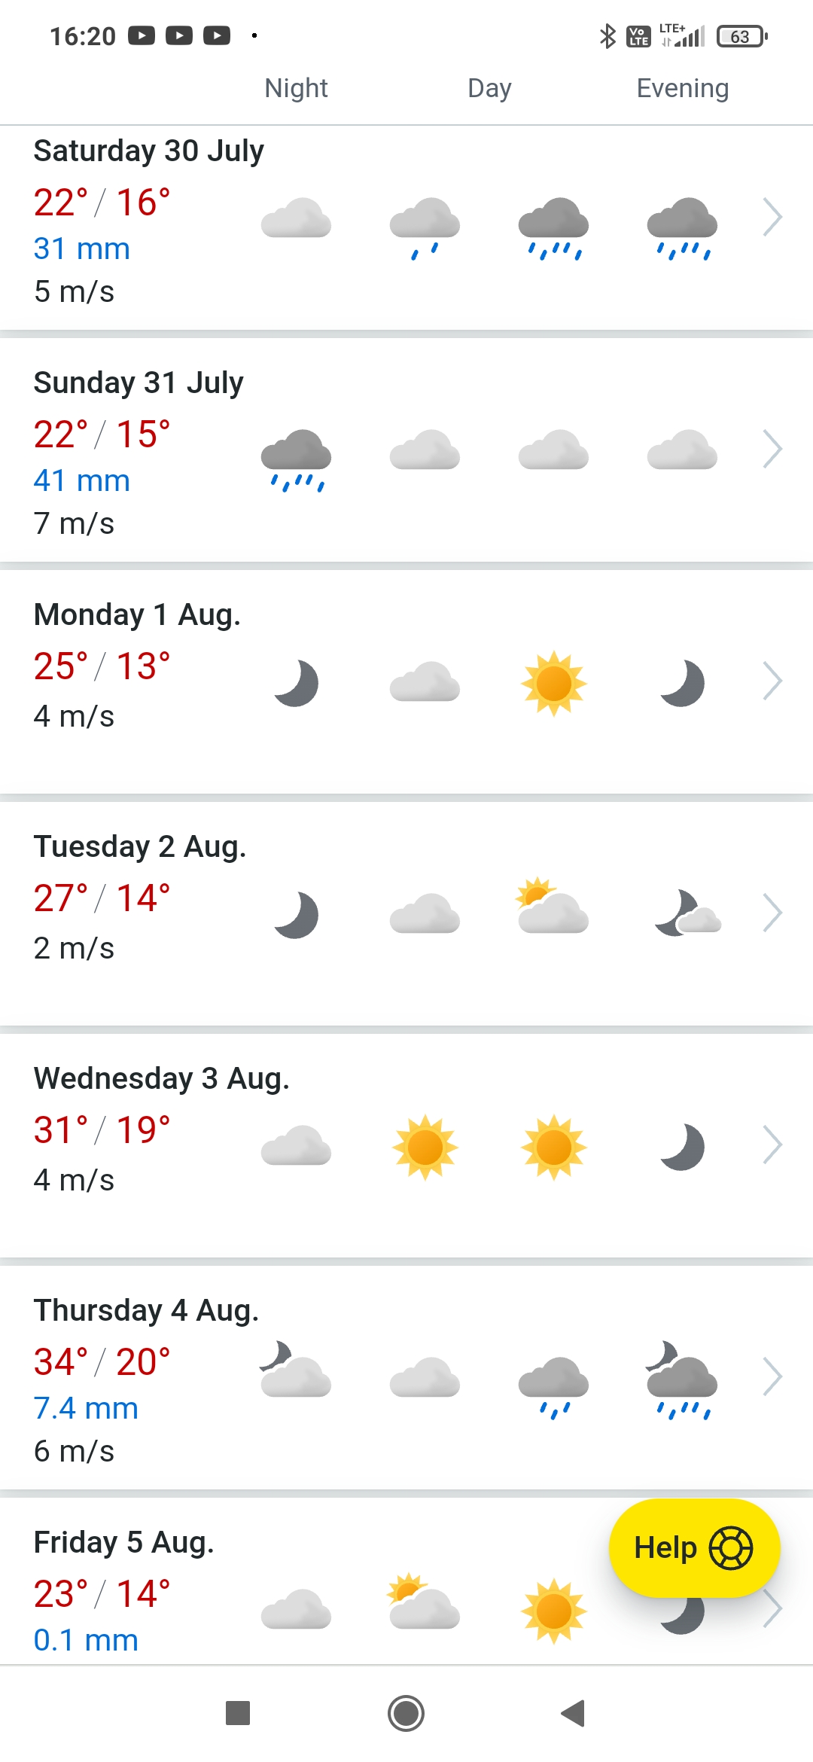813x1762 pixels.
Task: Tap Tuesday's partly sunny cloud icon
Action: coord(553,906)
